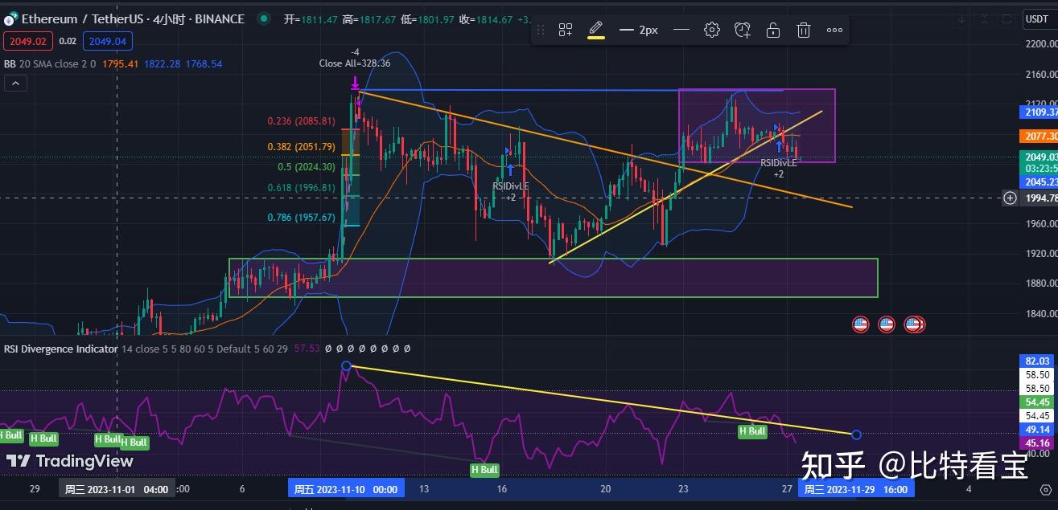The width and height of the screenshot is (1058, 510).
Task: Select the RSI Divergence Indicator legend
Action: click(61, 349)
